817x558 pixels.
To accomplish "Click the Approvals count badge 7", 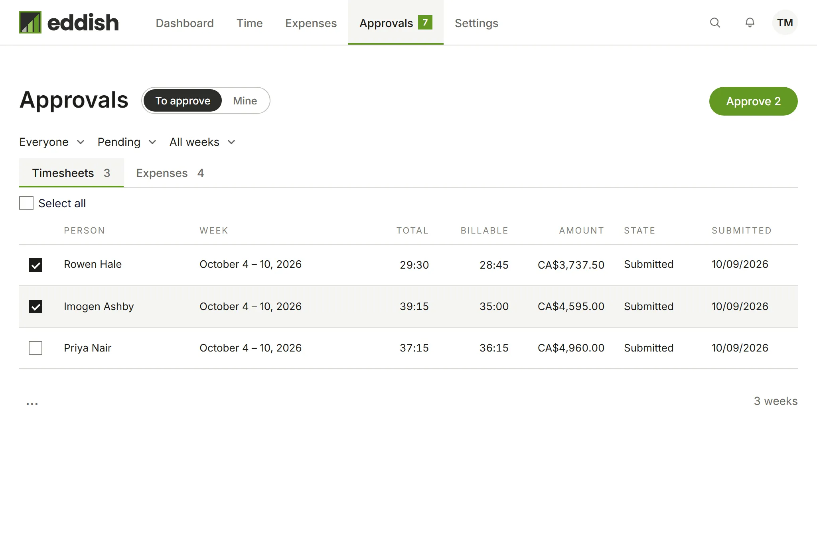I will (425, 22).
